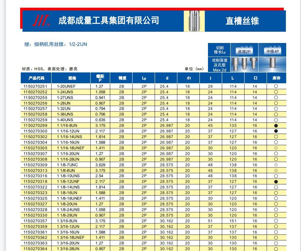The width and height of the screenshot is (301, 251).
Task: Select the empty stock circle for 1150270251
Action: pos(276,87)
